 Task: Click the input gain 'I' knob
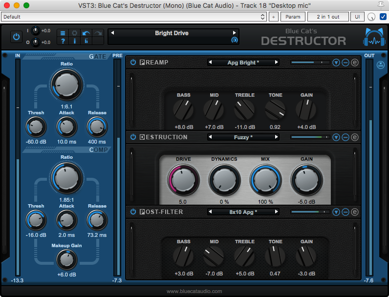(x=36, y=31)
